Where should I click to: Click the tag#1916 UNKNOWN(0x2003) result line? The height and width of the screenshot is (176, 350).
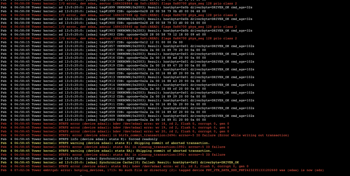(127, 54)
